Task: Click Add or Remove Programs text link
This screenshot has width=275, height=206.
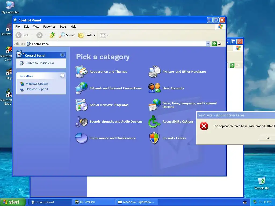Action: tap(109, 105)
